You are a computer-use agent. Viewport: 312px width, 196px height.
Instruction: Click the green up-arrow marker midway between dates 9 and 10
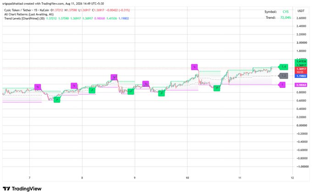(162, 93)
